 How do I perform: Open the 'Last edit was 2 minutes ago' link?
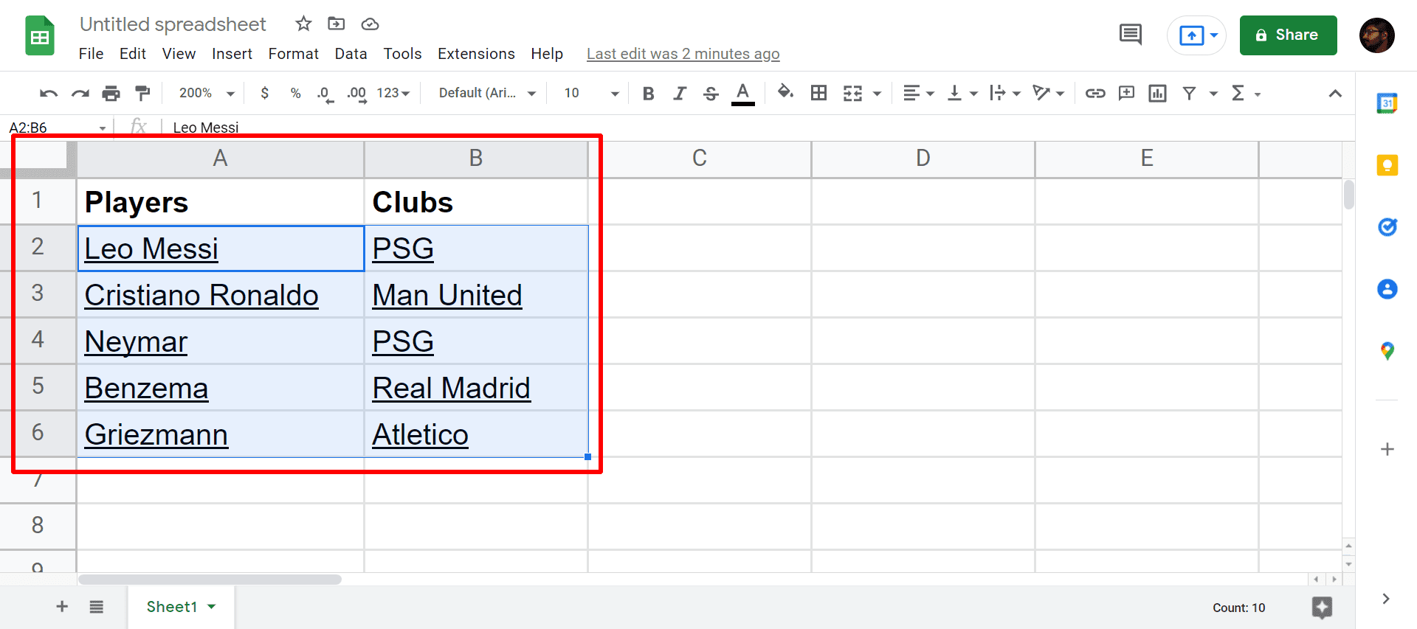tap(683, 54)
